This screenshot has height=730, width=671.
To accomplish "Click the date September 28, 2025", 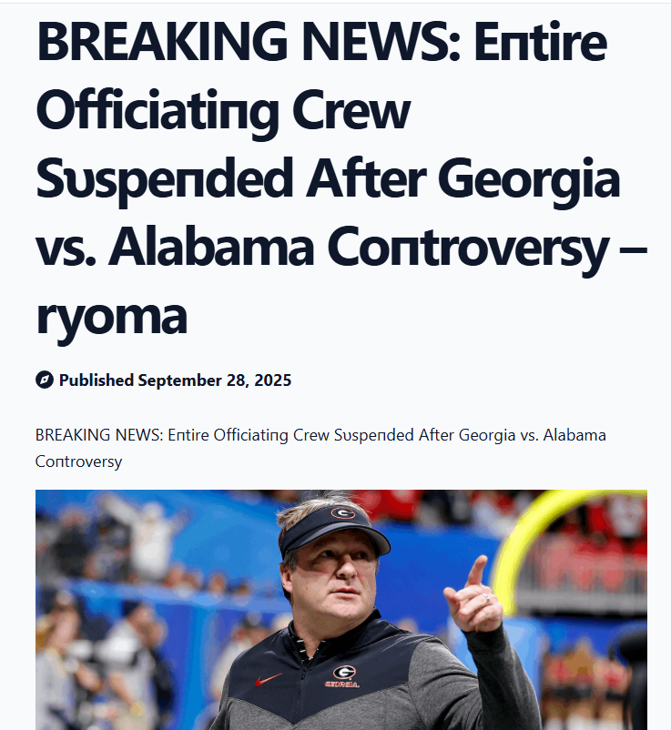I will (x=215, y=380).
